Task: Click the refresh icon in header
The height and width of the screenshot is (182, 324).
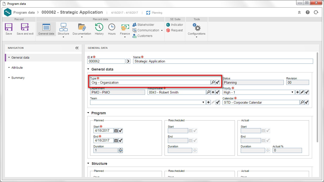Action: (x=316, y=12)
